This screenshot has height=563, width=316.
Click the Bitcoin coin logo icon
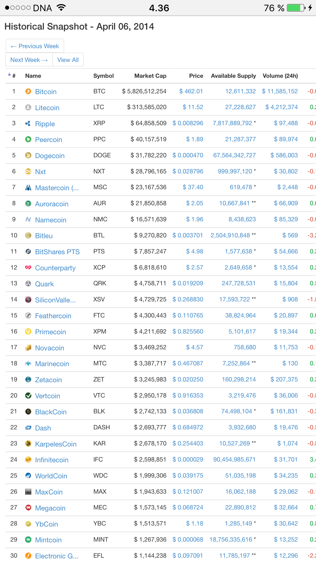coord(28,91)
